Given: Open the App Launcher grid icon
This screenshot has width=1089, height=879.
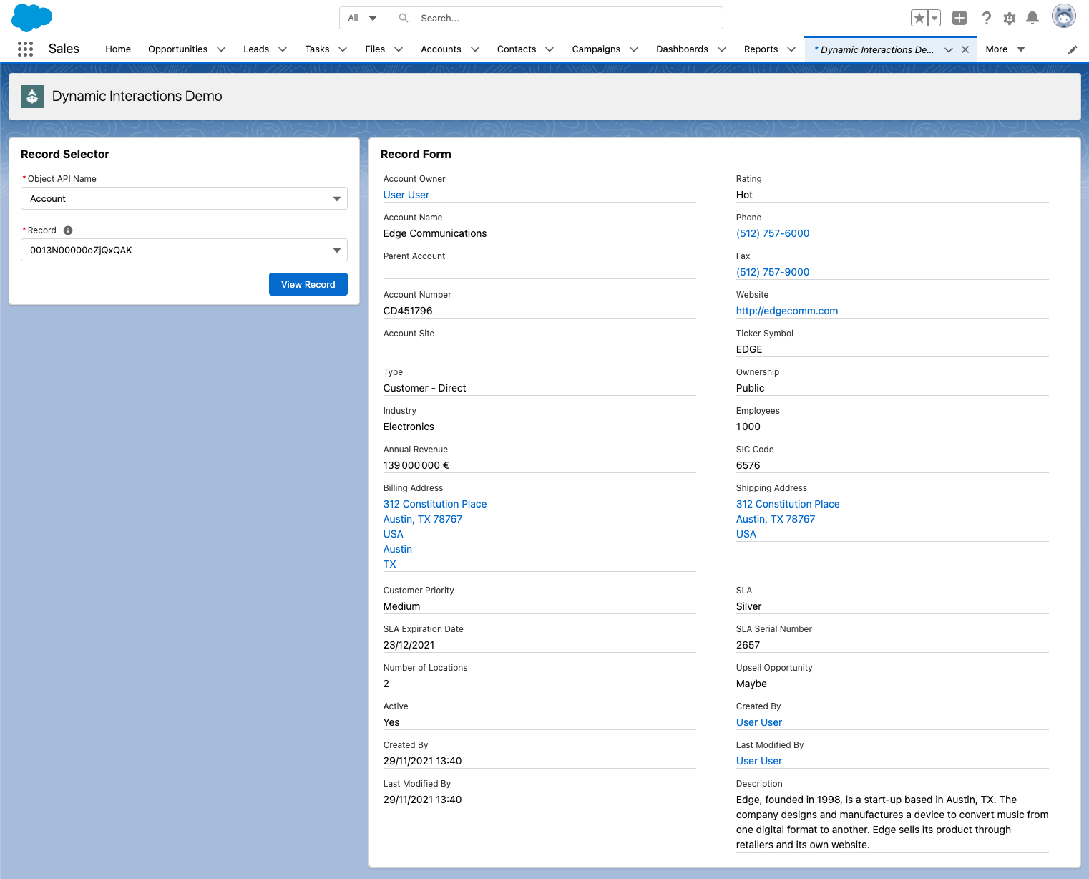Looking at the screenshot, I should point(25,49).
